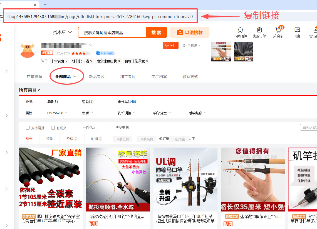Switch to the 联系方式 tab
Image resolution: width=317 pixels, height=229 pixels.
click(190, 77)
